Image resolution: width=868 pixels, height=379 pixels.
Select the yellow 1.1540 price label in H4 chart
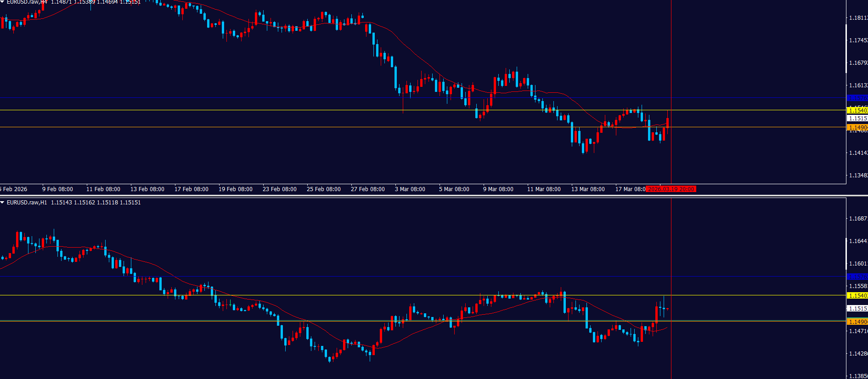[x=857, y=110]
